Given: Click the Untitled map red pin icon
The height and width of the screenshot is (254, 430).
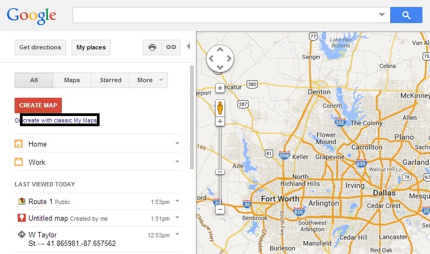Looking at the screenshot, I should (22, 218).
